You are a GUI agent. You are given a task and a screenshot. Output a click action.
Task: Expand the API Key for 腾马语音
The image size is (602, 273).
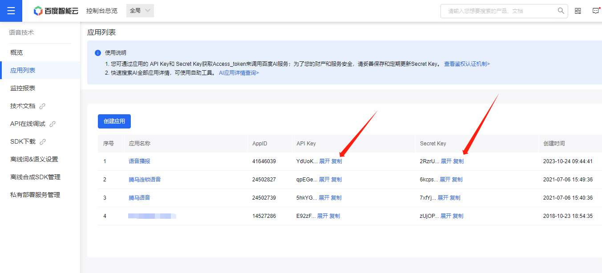324,198
